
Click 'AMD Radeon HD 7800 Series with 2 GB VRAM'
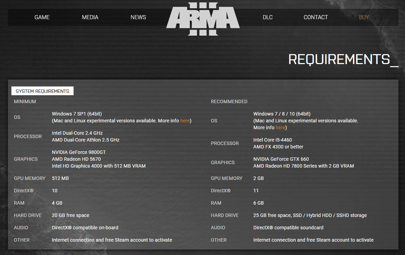[304, 166]
